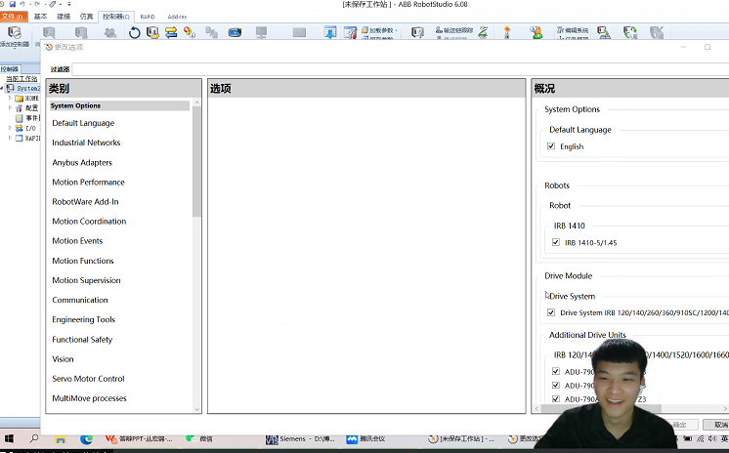Click the green user figure ribbon icon
Viewport: 729px width, 453px height.
[536, 32]
